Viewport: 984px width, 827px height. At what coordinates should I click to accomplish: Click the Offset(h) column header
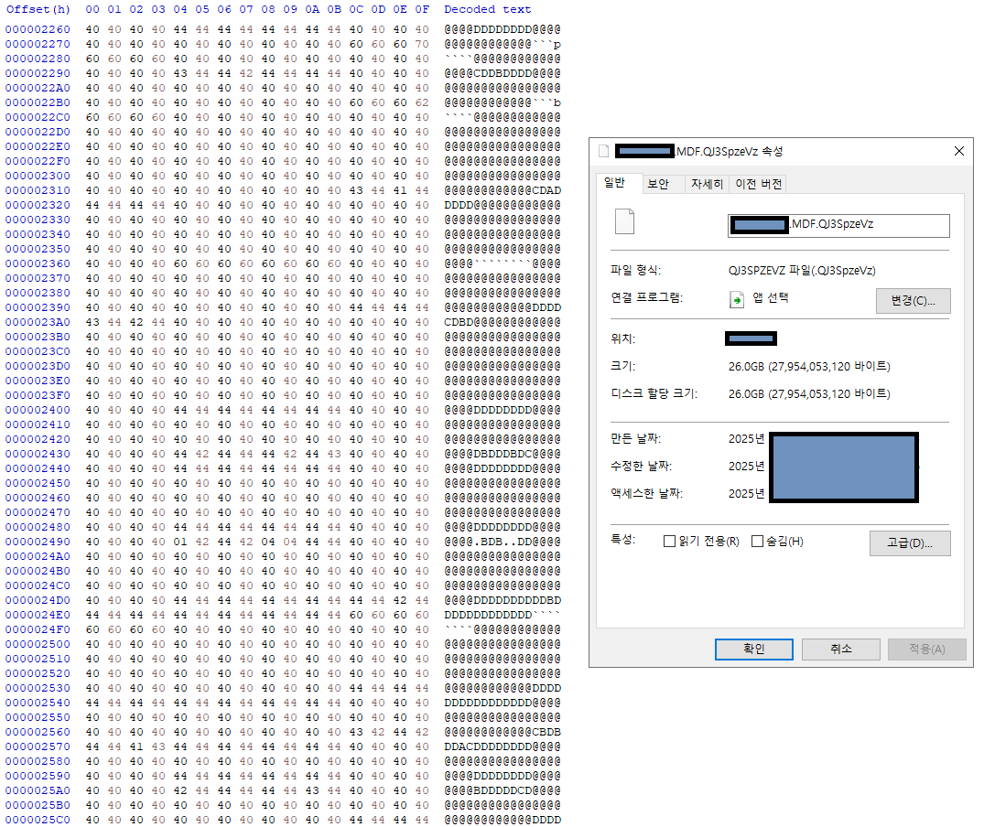[x=38, y=9]
